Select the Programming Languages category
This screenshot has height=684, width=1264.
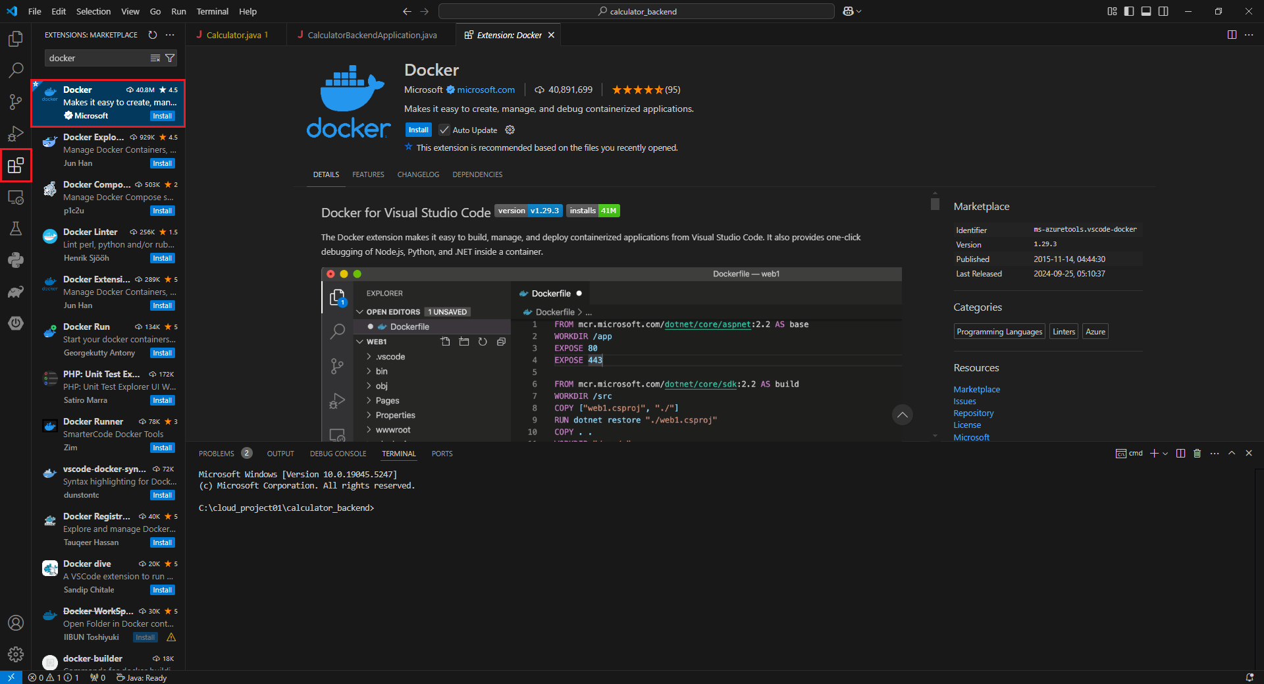[999, 332]
